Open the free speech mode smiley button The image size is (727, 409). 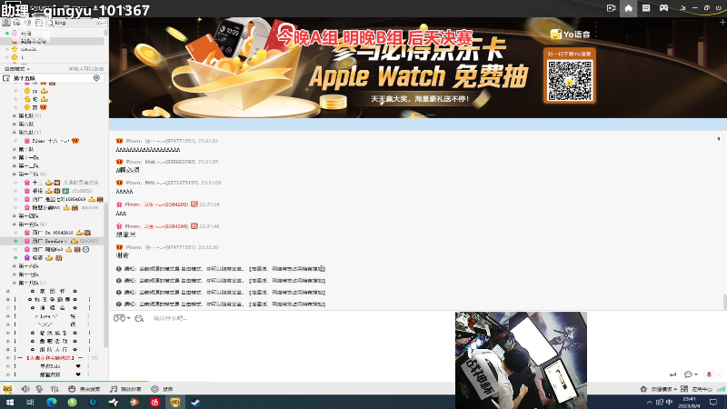[84, 389]
